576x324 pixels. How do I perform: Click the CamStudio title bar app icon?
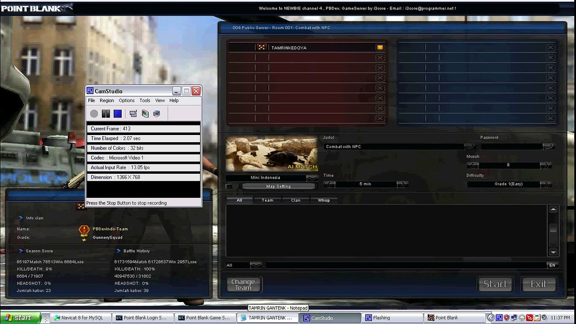[90, 91]
